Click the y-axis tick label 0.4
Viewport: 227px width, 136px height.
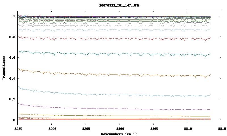tap(12, 78)
